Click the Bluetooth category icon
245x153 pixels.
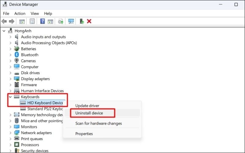tap(17, 55)
